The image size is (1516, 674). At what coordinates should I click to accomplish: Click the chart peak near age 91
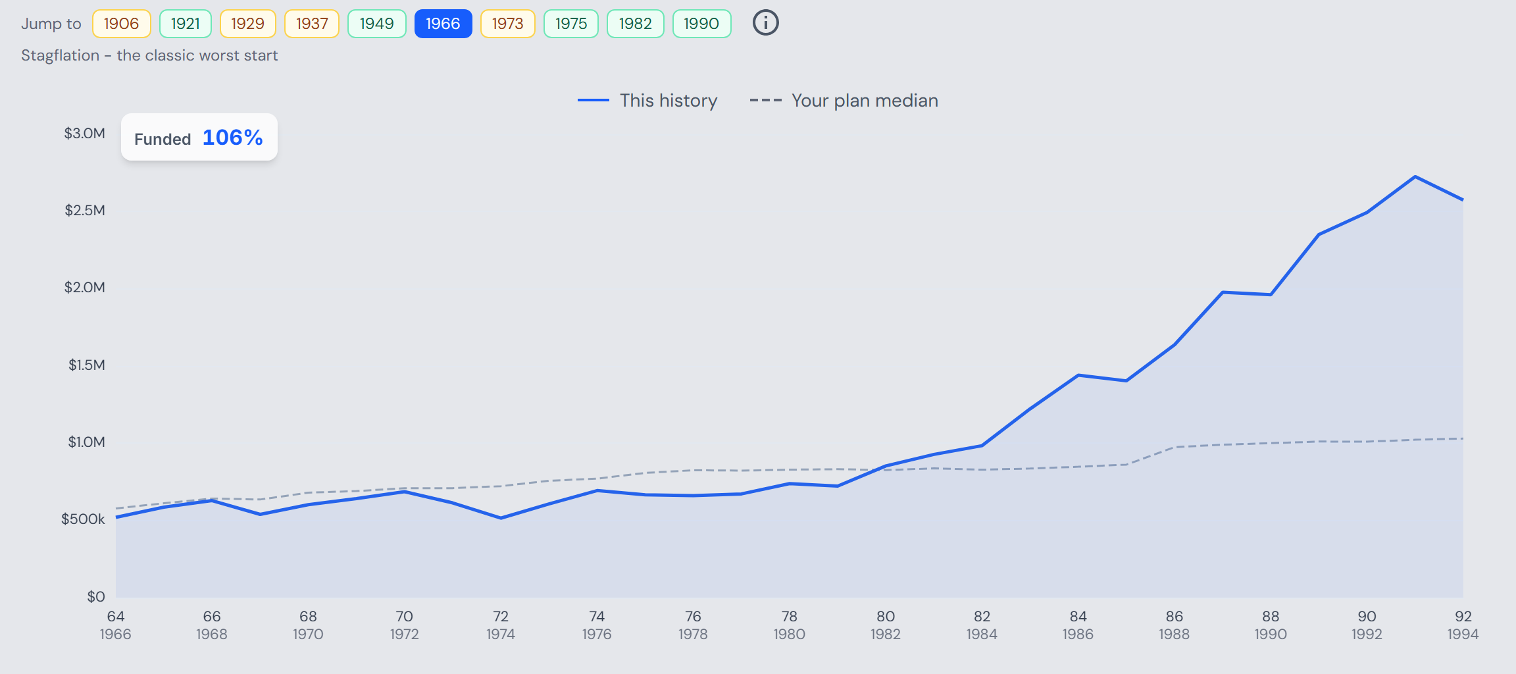[1415, 176]
